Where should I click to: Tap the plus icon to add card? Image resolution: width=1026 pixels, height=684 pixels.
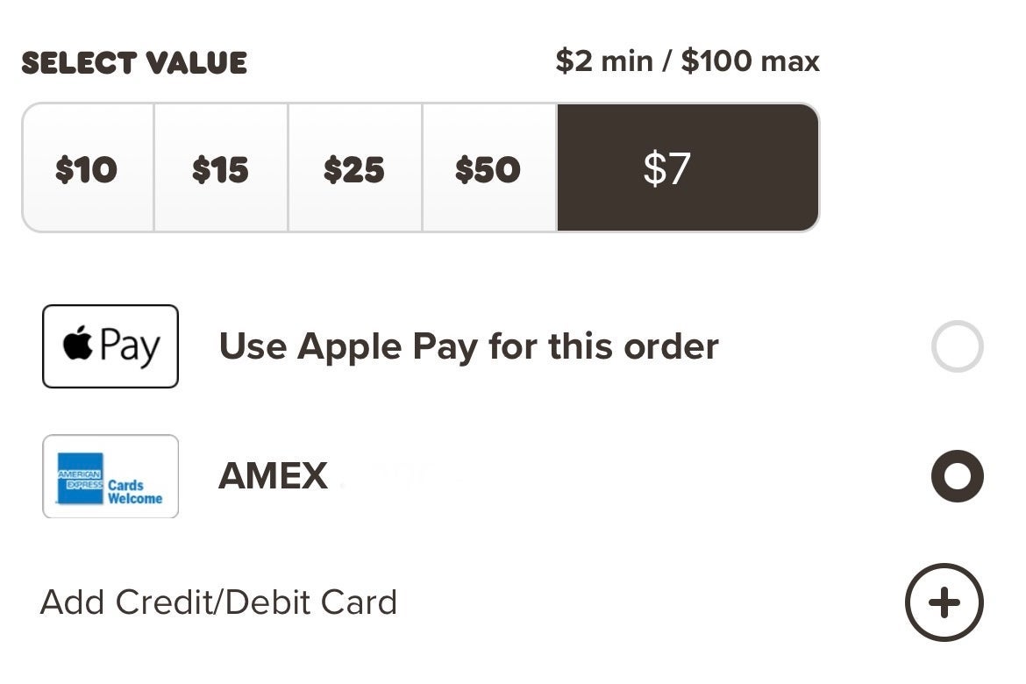pos(944,602)
